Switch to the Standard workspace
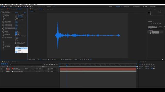Image resolution: width=165 pixels, height=92 pixels. pyautogui.click(x=118, y=7)
